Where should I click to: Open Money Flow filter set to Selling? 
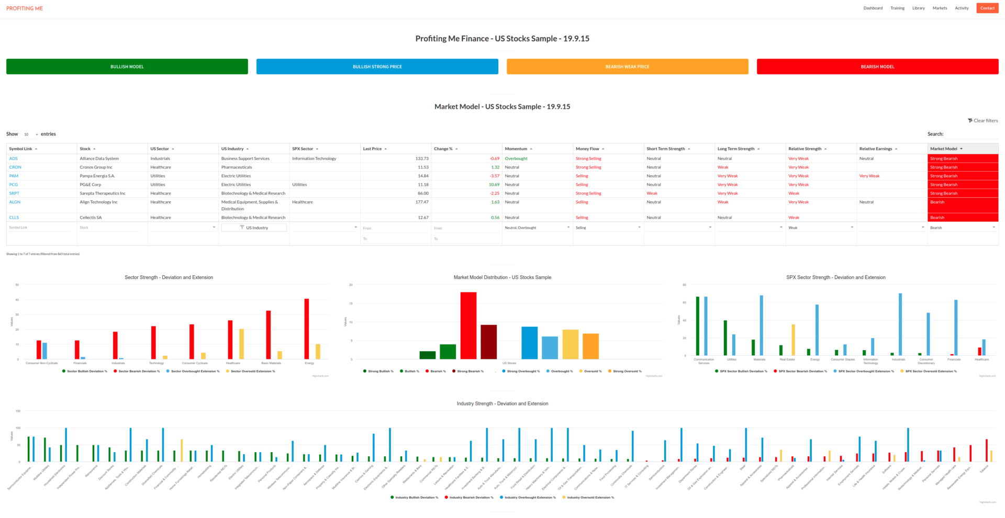point(608,228)
